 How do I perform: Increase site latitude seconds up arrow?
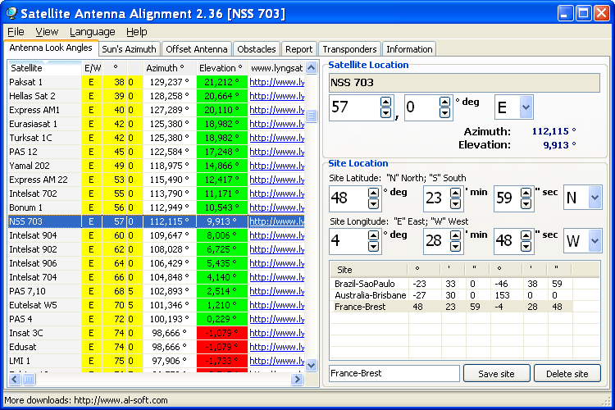coord(526,193)
